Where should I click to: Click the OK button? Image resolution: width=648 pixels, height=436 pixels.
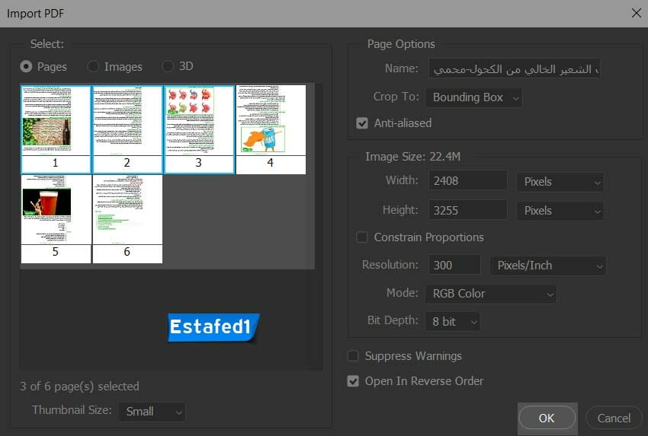(547, 418)
